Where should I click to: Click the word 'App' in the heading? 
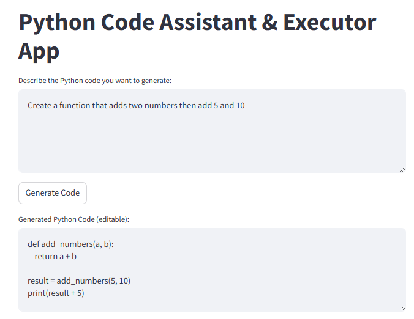[x=39, y=51]
